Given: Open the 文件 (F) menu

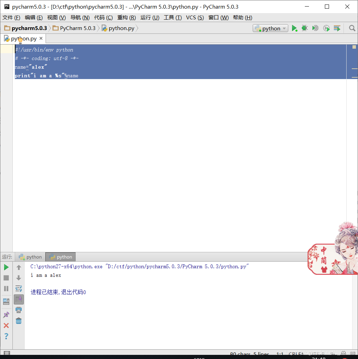Looking at the screenshot, I should pos(11,18).
